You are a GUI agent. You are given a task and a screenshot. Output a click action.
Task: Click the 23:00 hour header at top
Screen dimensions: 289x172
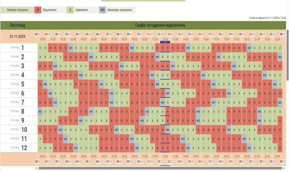(x=272, y=34)
